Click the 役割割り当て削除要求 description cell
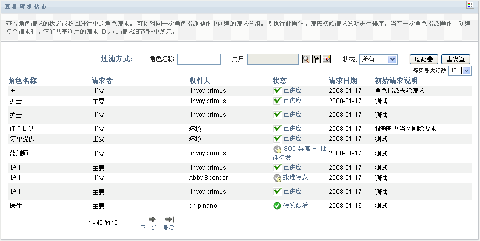This screenshot has width=480, height=241. pos(405,128)
